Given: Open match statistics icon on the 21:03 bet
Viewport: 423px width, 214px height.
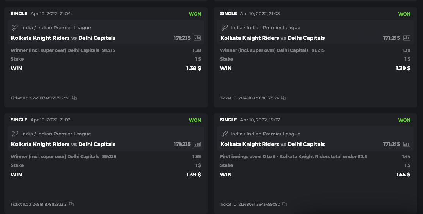Looking at the screenshot, I should click(x=407, y=38).
